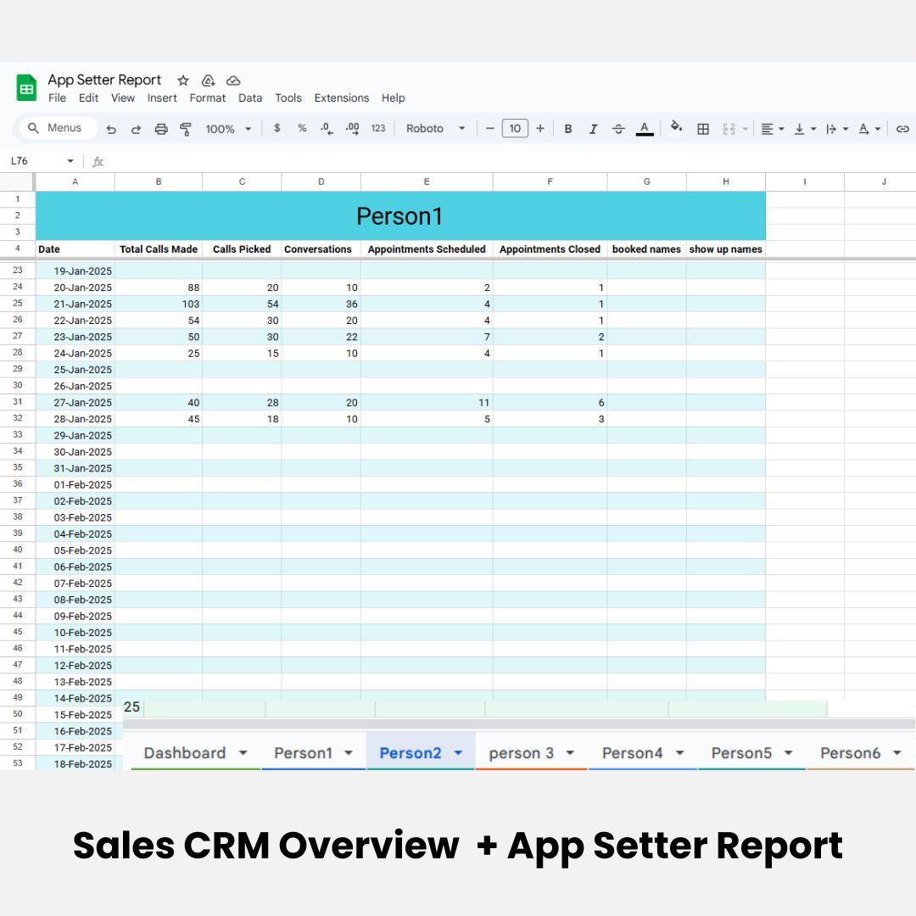This screenshot has width=916, height=916.
Task: Open the Borders tool
Action: 703,129
